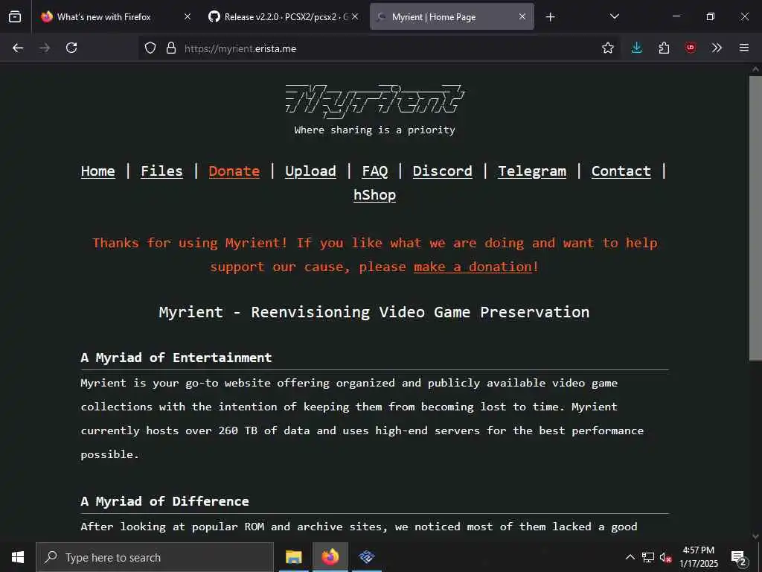
Task: Click the Myrient ASCII logo banner
Action: 375,101
